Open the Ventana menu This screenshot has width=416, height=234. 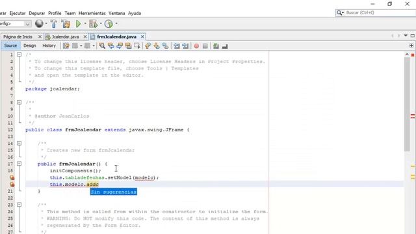117,13
